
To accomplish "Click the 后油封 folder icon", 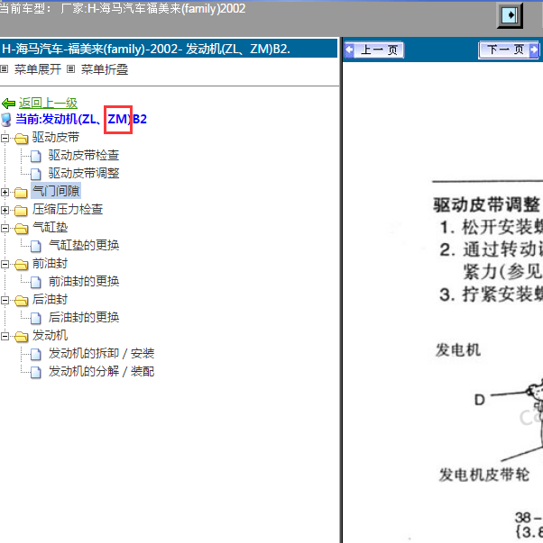I will pos(21,301).
